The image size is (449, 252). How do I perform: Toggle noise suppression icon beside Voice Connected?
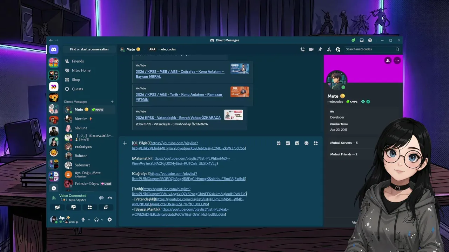(x=101, y=198)
